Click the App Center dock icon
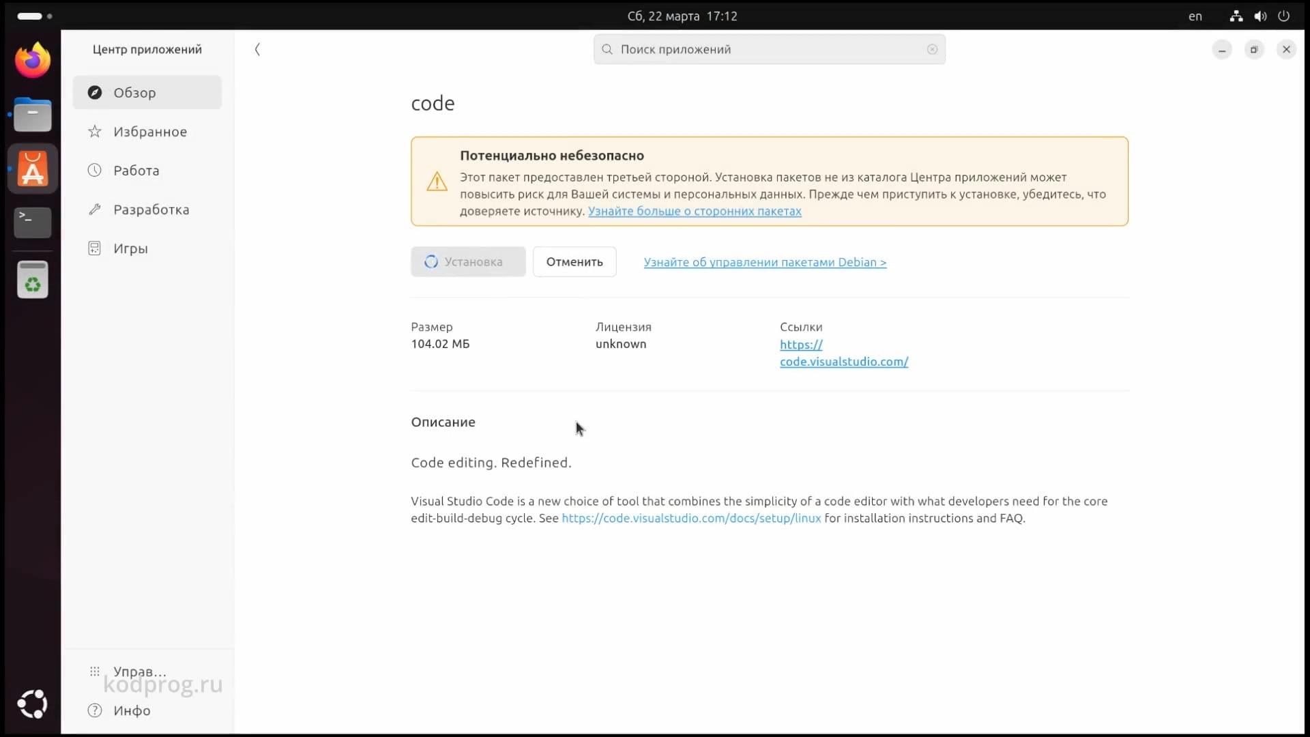1310x737 pixels. [x=33, y=169]
